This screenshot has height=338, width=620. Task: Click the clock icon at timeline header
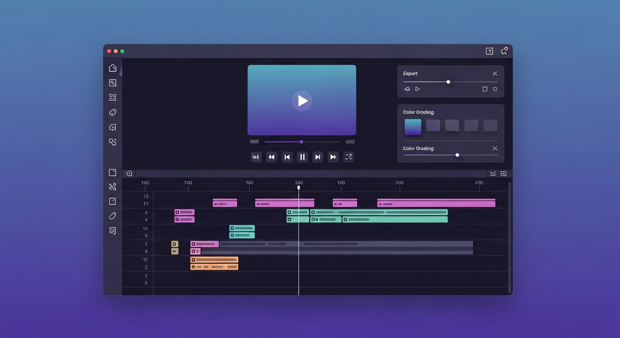(129, 173)
